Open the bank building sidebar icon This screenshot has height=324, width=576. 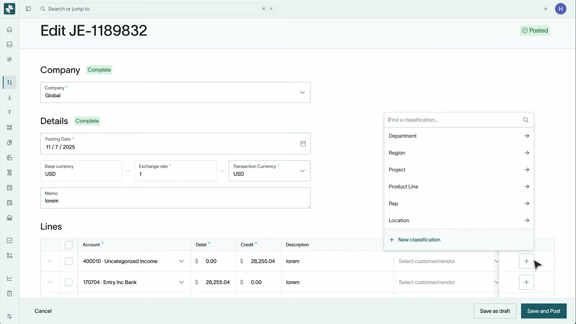click(9, 218)
